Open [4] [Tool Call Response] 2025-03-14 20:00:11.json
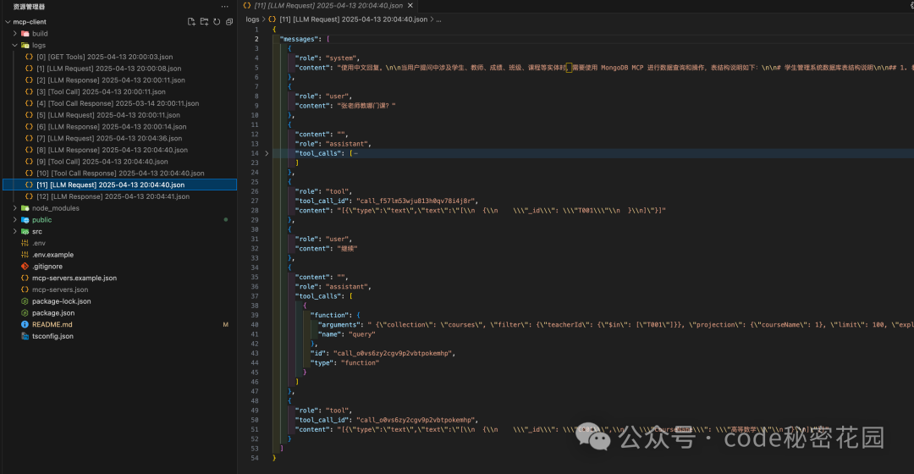The height and width of the screenshot is (474, 914). (119, 103)
